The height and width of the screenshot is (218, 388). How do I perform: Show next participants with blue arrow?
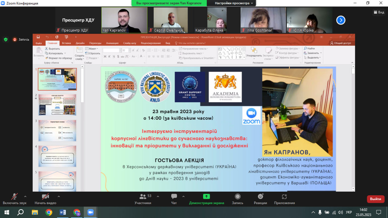point(341,20)
